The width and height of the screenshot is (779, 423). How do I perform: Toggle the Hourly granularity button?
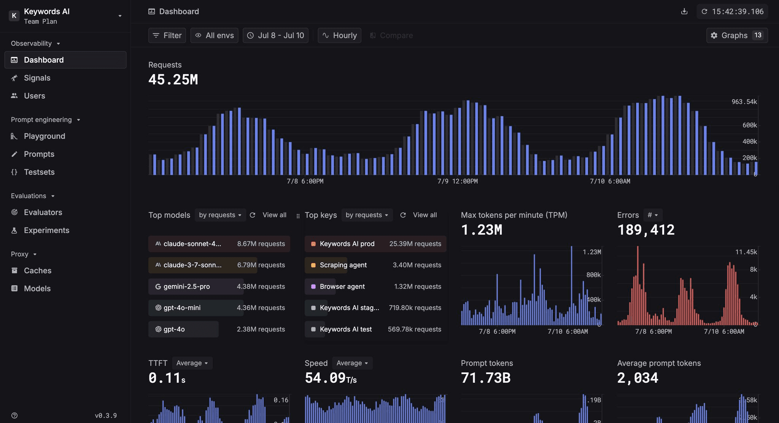point(339,35)
